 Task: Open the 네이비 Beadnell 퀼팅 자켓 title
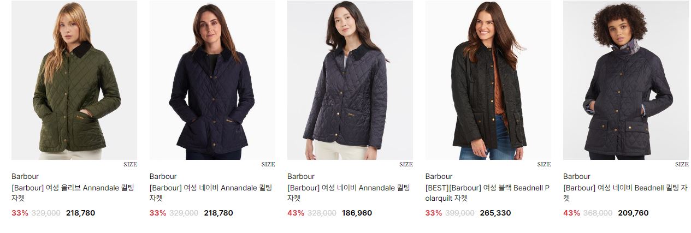pos(625,193)
